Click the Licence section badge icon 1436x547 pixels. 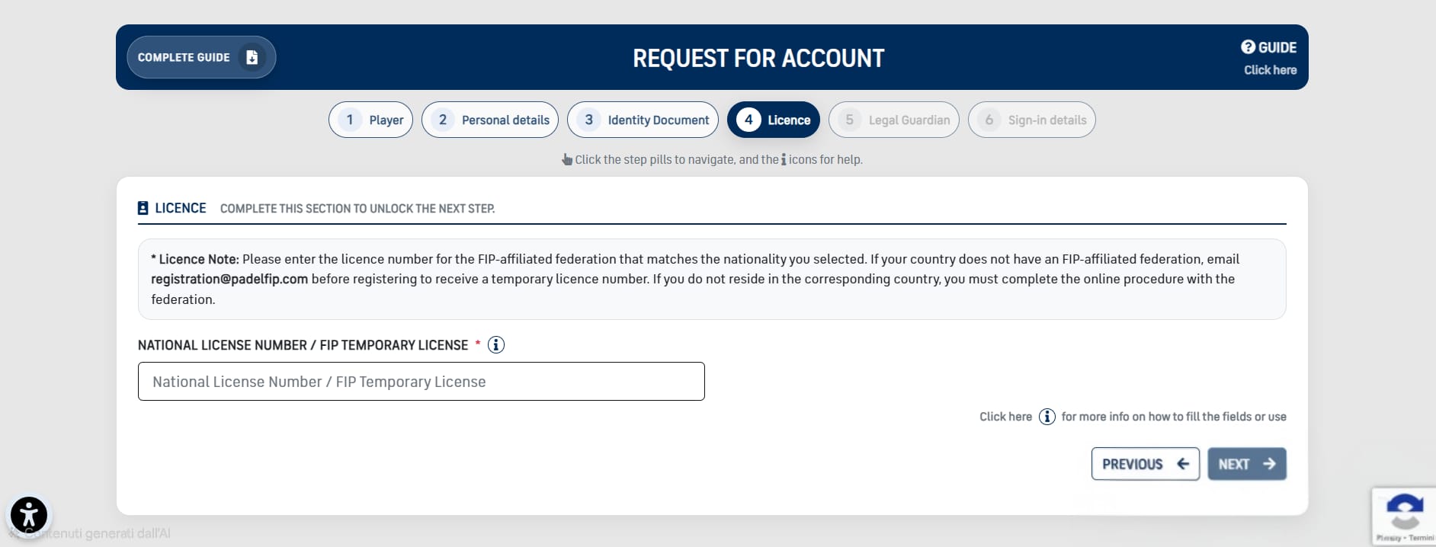[x=143, y=208]
